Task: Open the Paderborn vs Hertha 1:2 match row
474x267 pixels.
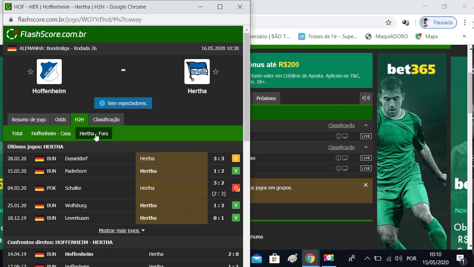Action: 123,171
